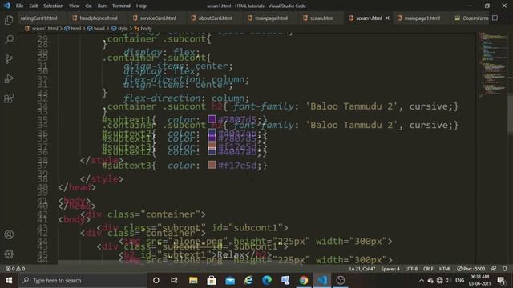Screen dimensions: 513x288
Task: Open Cortana circle icon on taskbar
Action: [x=156, y=280]
